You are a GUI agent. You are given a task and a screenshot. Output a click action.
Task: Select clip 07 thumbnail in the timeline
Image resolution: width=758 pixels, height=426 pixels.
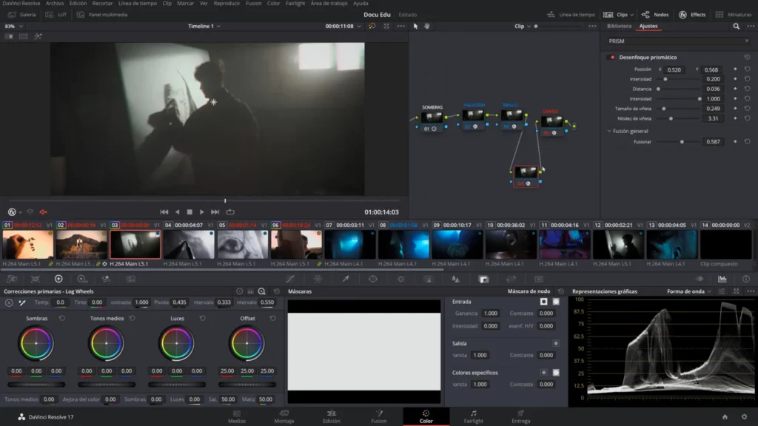pos(349,244)
